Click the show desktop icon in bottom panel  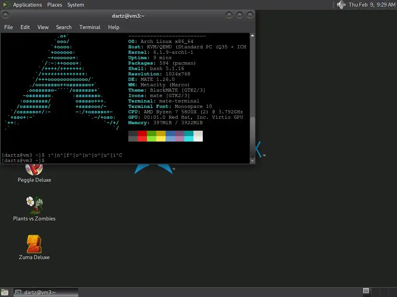click(5, 292)
